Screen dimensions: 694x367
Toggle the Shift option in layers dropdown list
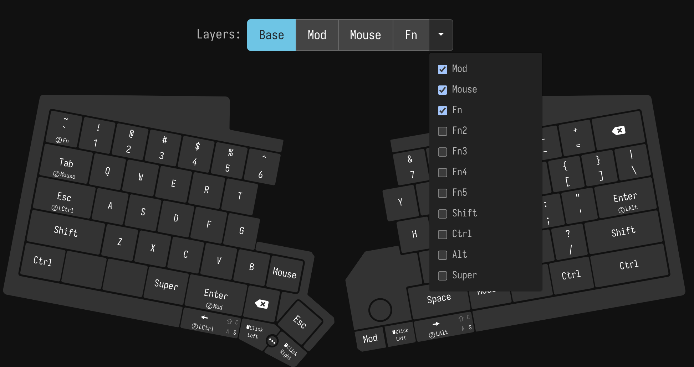click(x=443, y=214)
